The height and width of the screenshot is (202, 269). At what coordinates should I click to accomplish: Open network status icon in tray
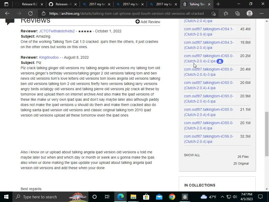point(229,197)
